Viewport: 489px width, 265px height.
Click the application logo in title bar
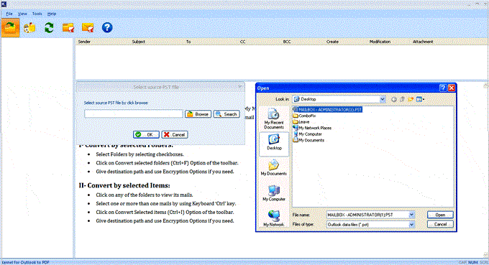(4, 4)
